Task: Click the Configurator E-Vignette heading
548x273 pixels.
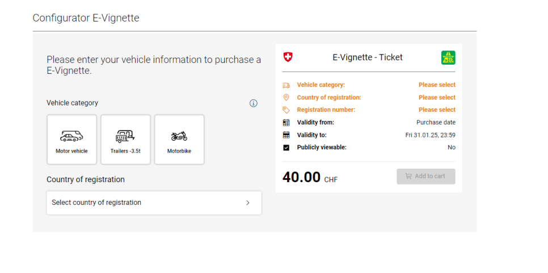Action: 86,18
